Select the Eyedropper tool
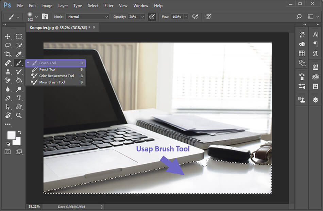 pyautogui.click(x=19, y=54)
